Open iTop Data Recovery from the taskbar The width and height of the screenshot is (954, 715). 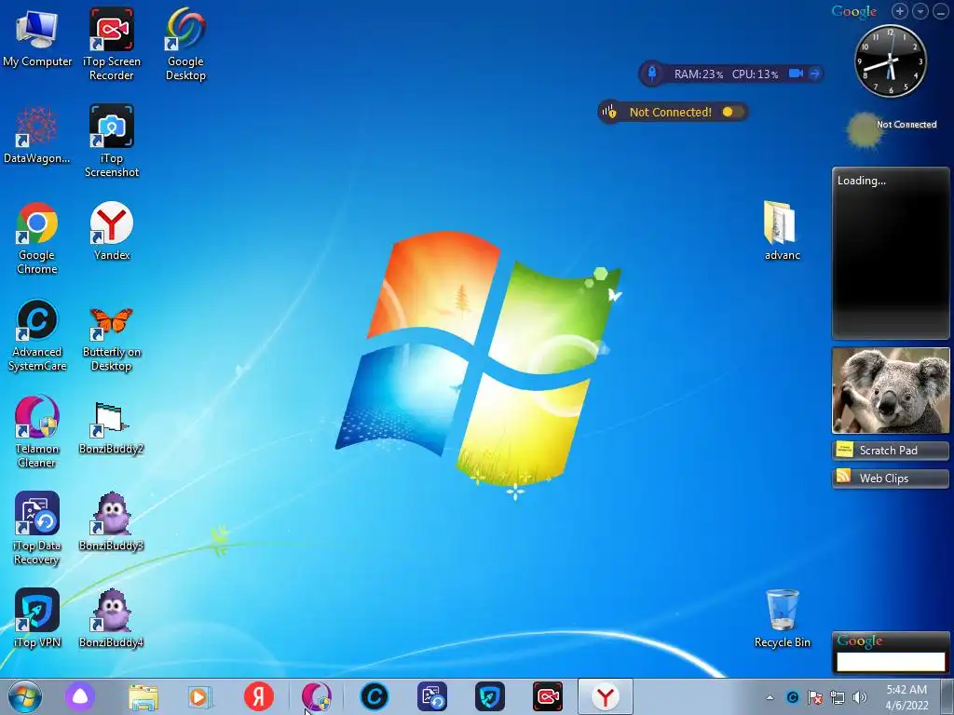[x=432, y=696]
